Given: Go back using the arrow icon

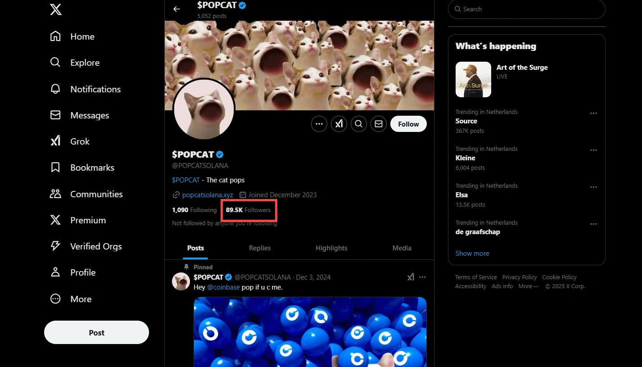Looking at the screenshot, I should click(176, 9).
